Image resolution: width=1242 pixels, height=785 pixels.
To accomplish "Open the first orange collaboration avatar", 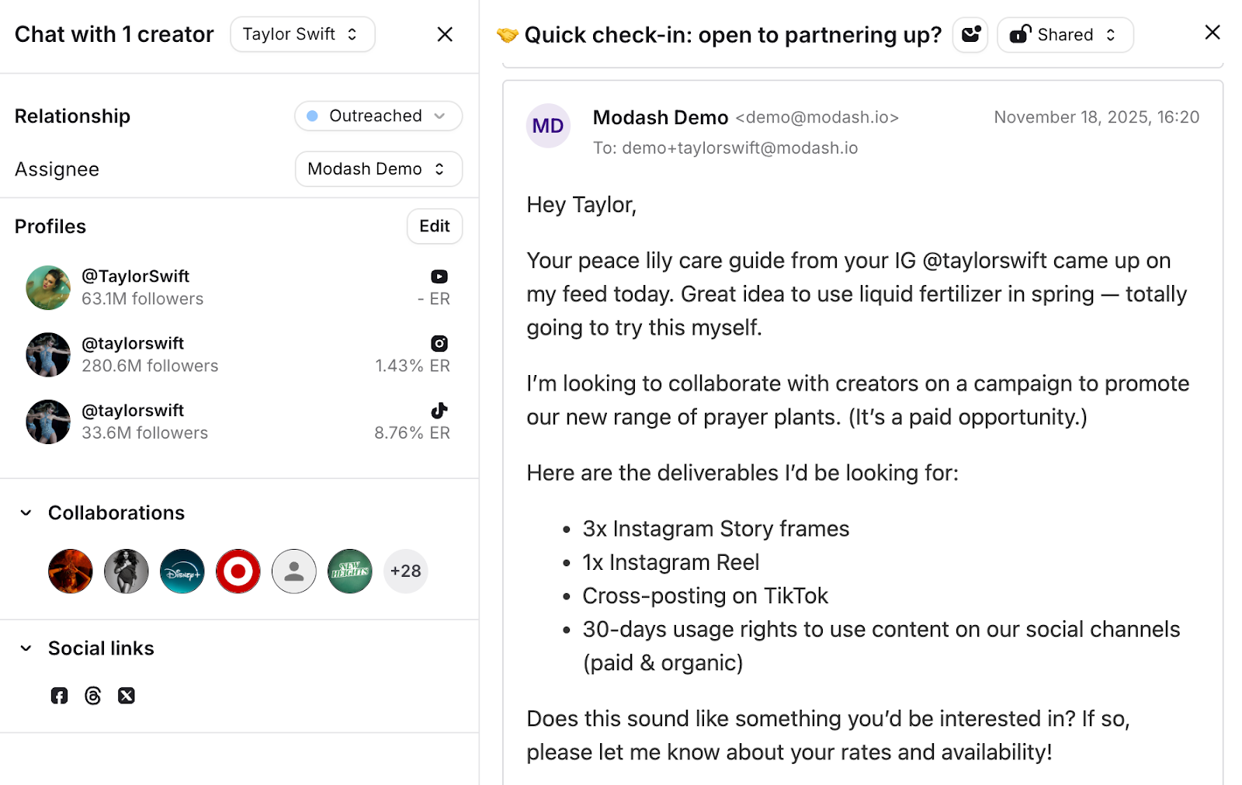I will [x=71, y=571].
